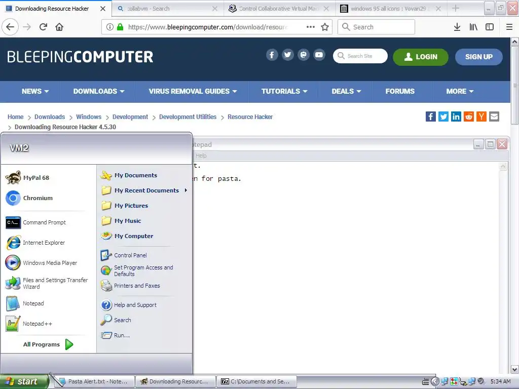Click BleepingComputer YouTube header icon
The image size is (519, 389).
tap(319, 55)
